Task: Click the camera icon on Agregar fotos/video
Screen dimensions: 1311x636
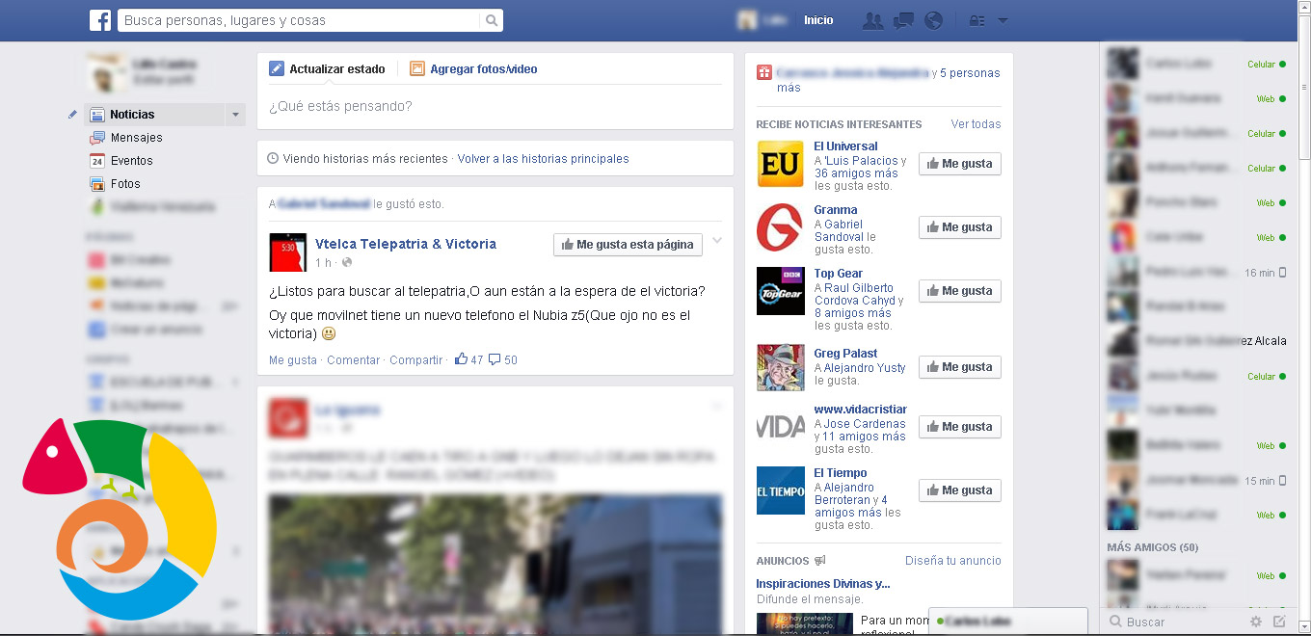Action: coord(417,68)
